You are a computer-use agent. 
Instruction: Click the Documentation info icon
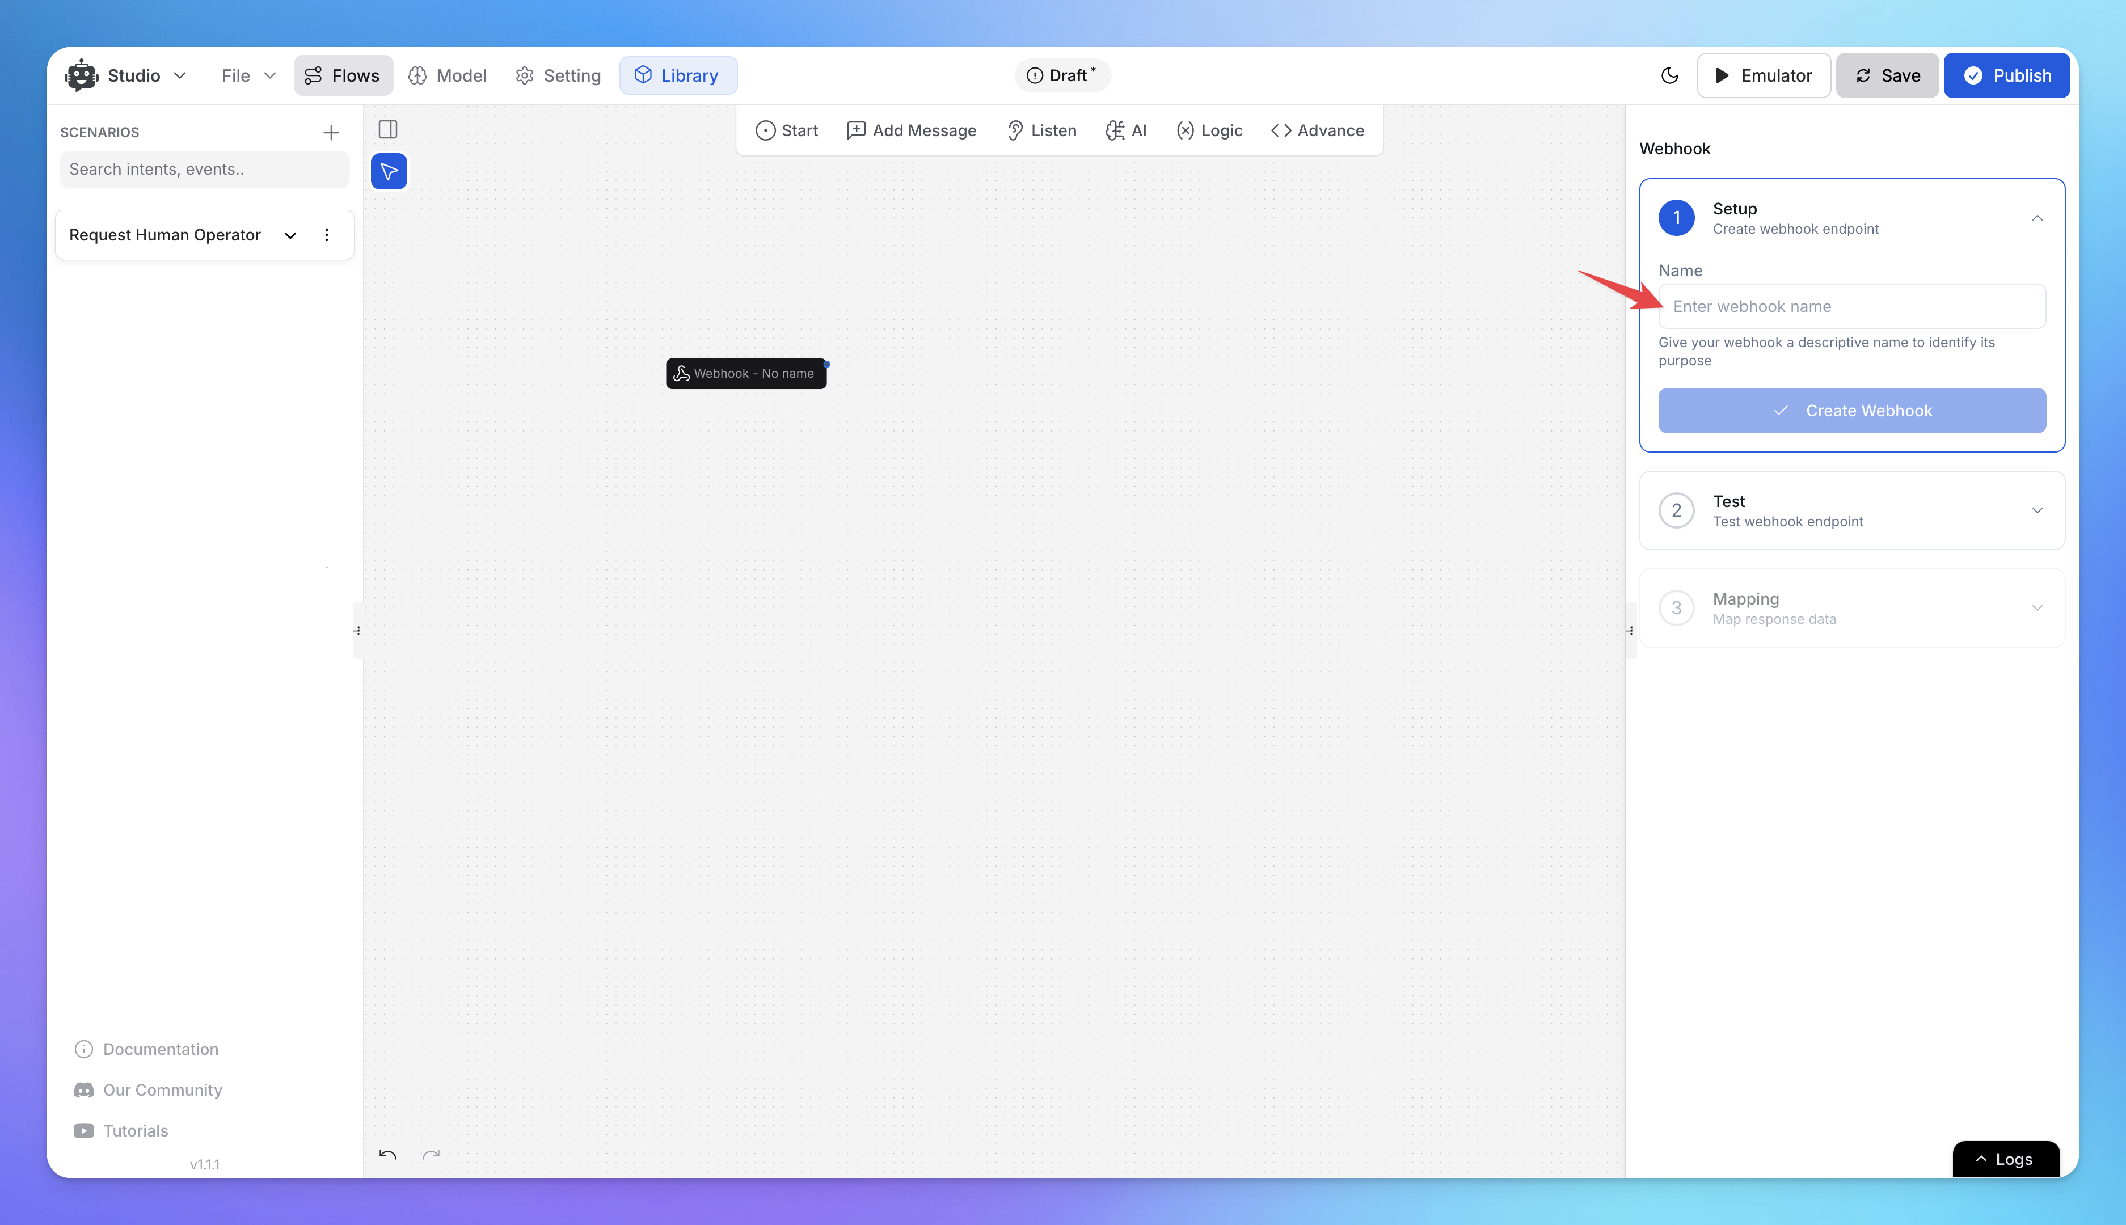pyautogui.click(x=84, y=1049)
